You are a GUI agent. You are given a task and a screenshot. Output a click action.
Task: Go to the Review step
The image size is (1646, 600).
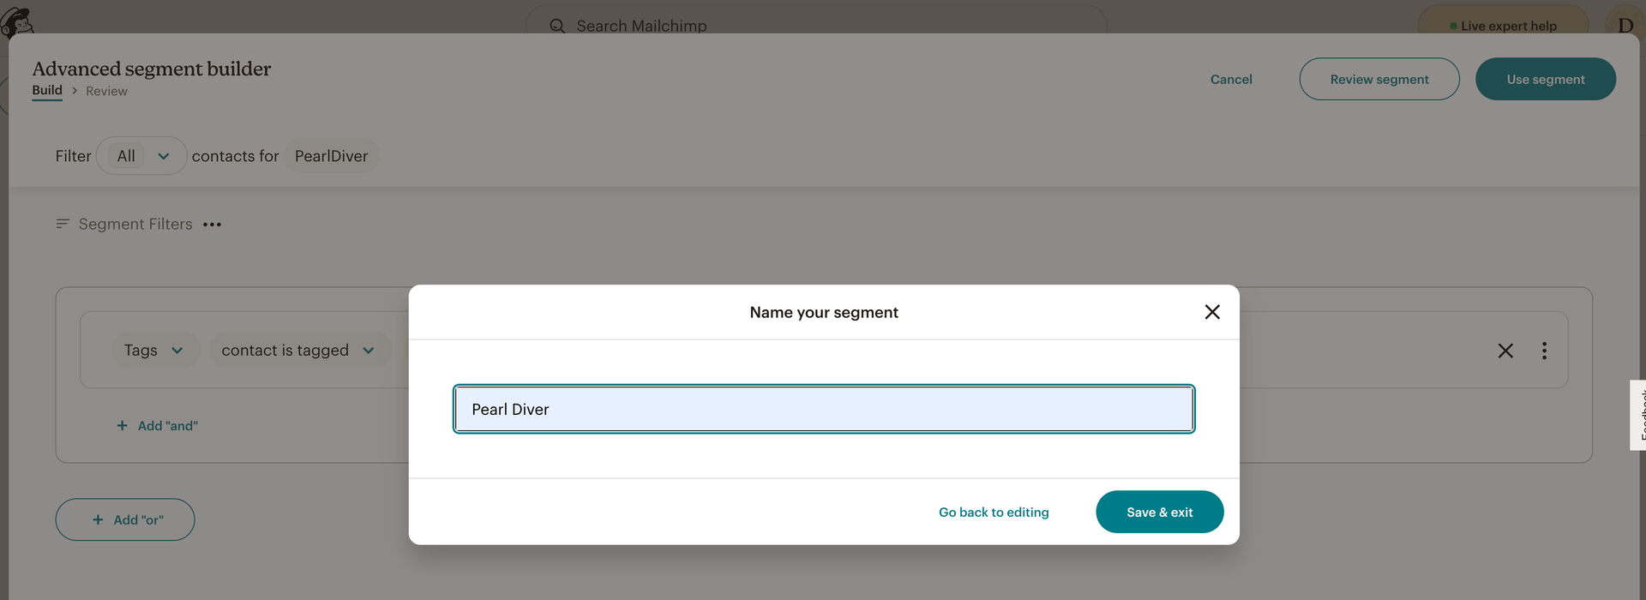pos(106,91)
